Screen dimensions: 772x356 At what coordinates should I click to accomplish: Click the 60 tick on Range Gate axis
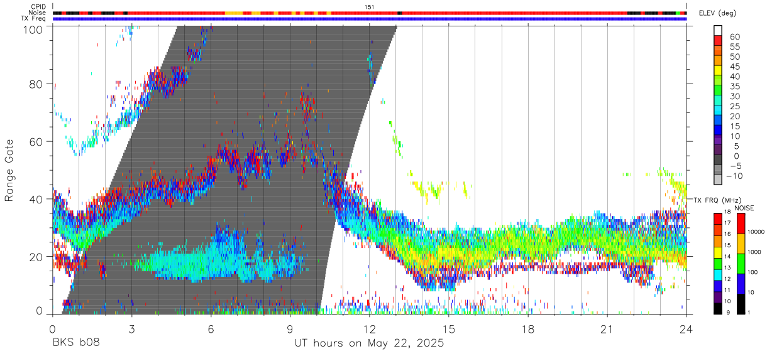point(37,141)
